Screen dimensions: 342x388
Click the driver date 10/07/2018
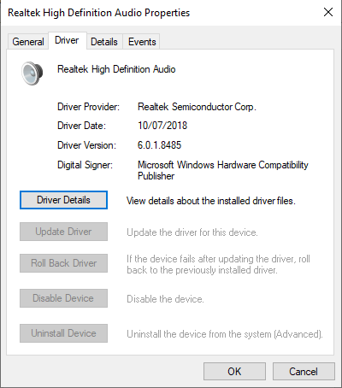[162, 126]
